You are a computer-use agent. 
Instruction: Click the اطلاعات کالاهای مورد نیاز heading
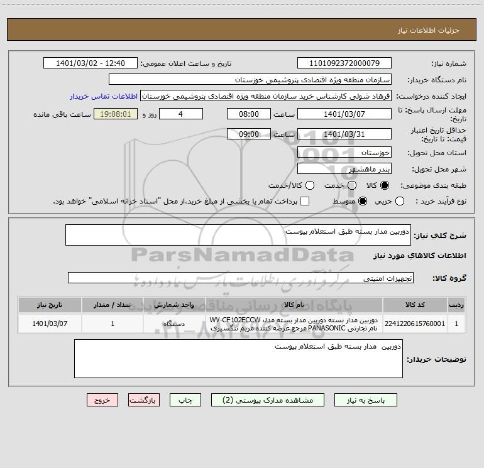[x=420, y=256]
